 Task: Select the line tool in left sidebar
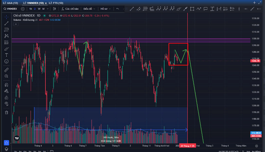coord(6,23)
